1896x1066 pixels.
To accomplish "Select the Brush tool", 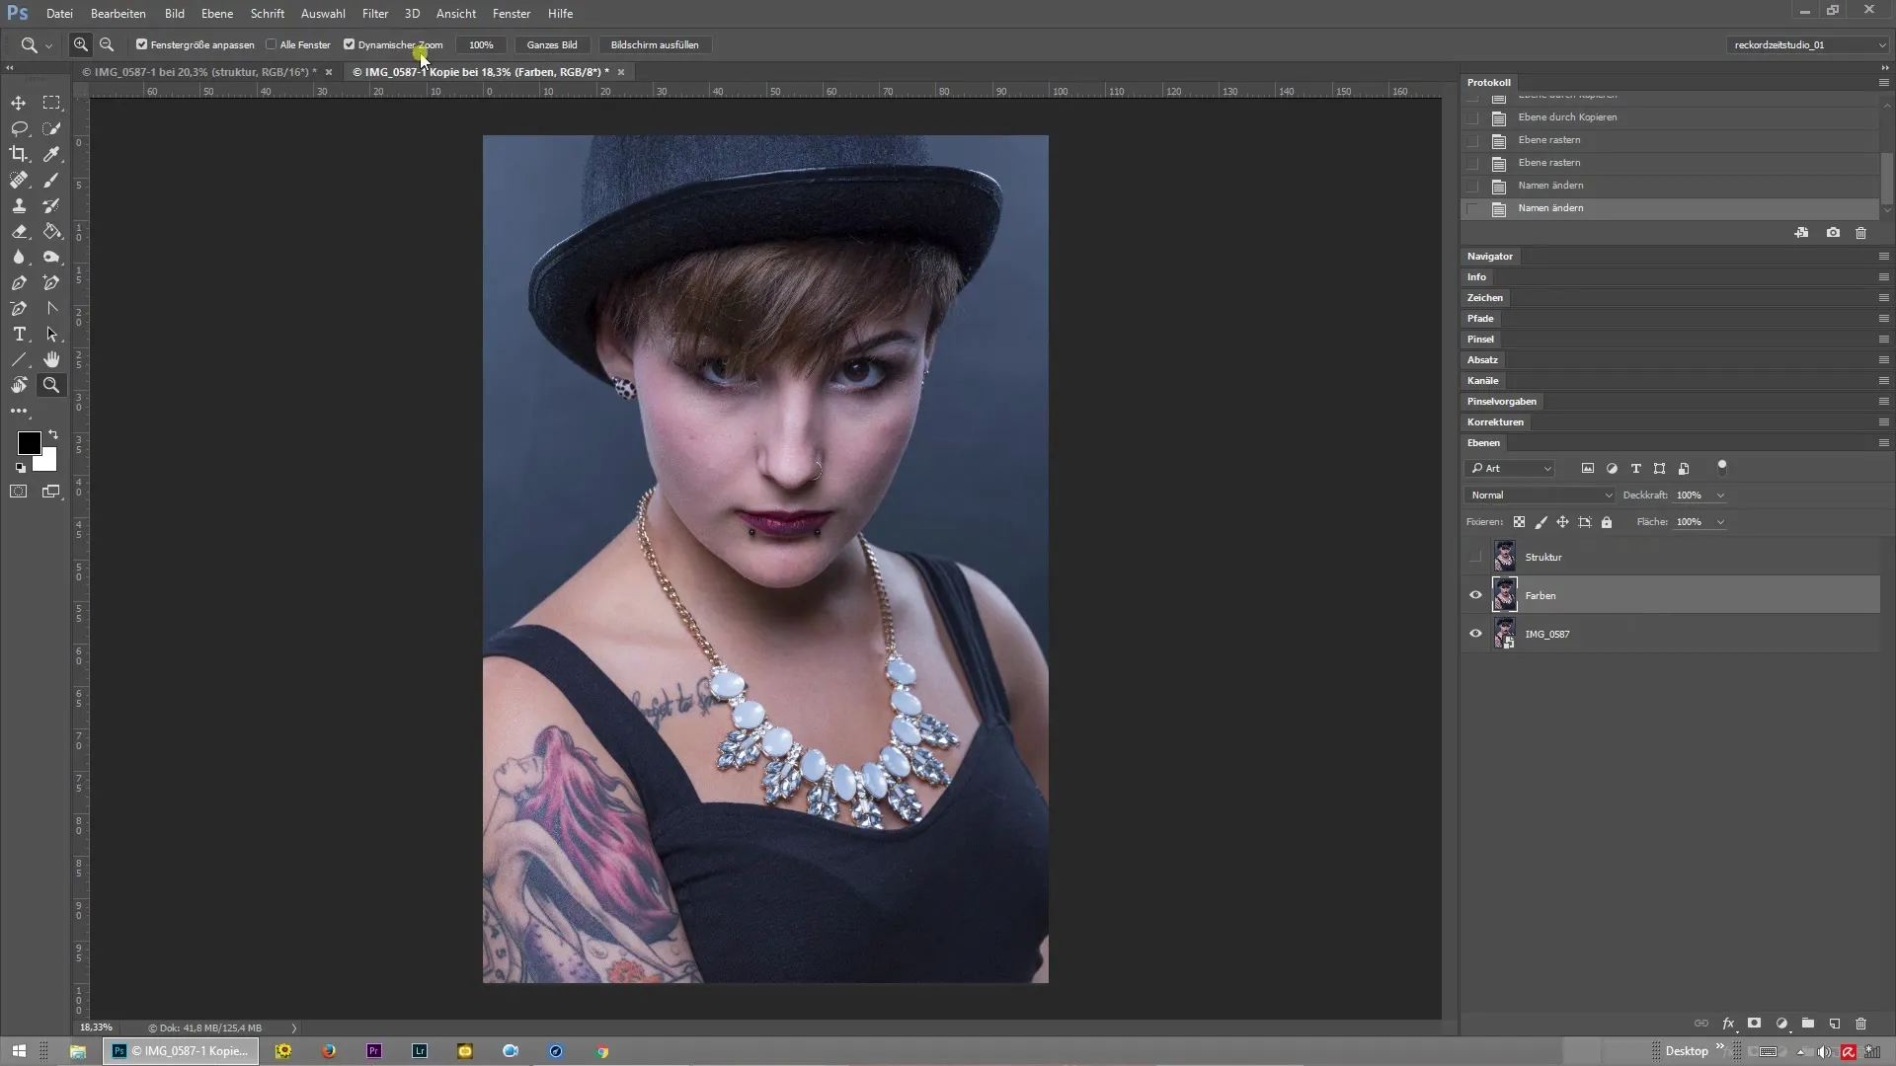I will pos(51,180).
